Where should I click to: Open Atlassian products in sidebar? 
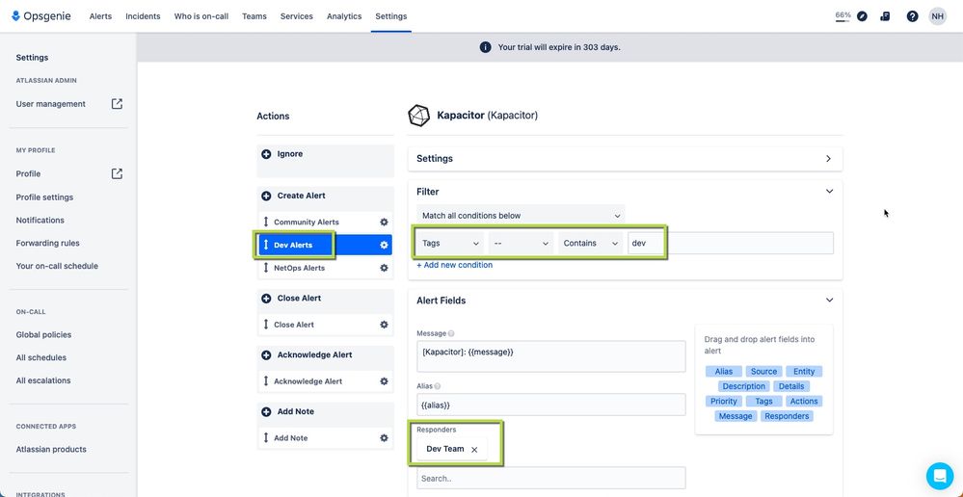point(51,449)
